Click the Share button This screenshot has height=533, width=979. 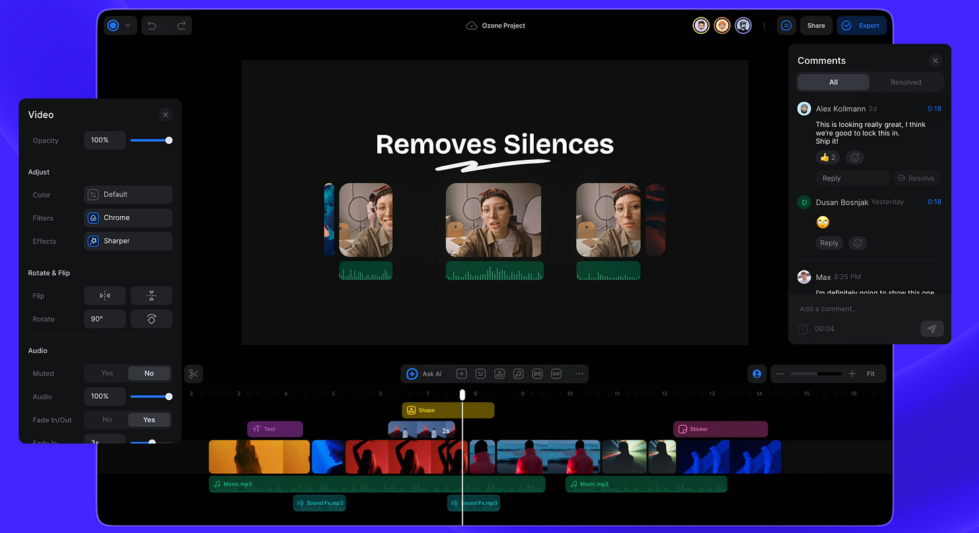(x=816, y=26)
